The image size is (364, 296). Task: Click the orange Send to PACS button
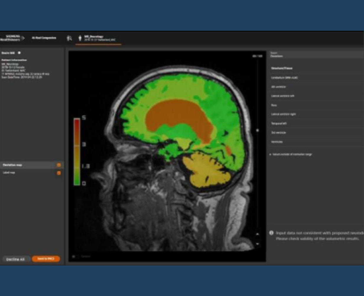pos(45,259)
